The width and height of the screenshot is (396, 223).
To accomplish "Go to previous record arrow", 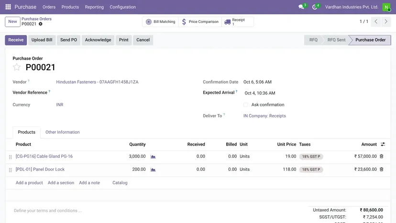I will pyautogui.click(x=376, y=22).
